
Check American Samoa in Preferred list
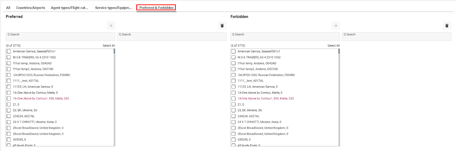(9, 51)
